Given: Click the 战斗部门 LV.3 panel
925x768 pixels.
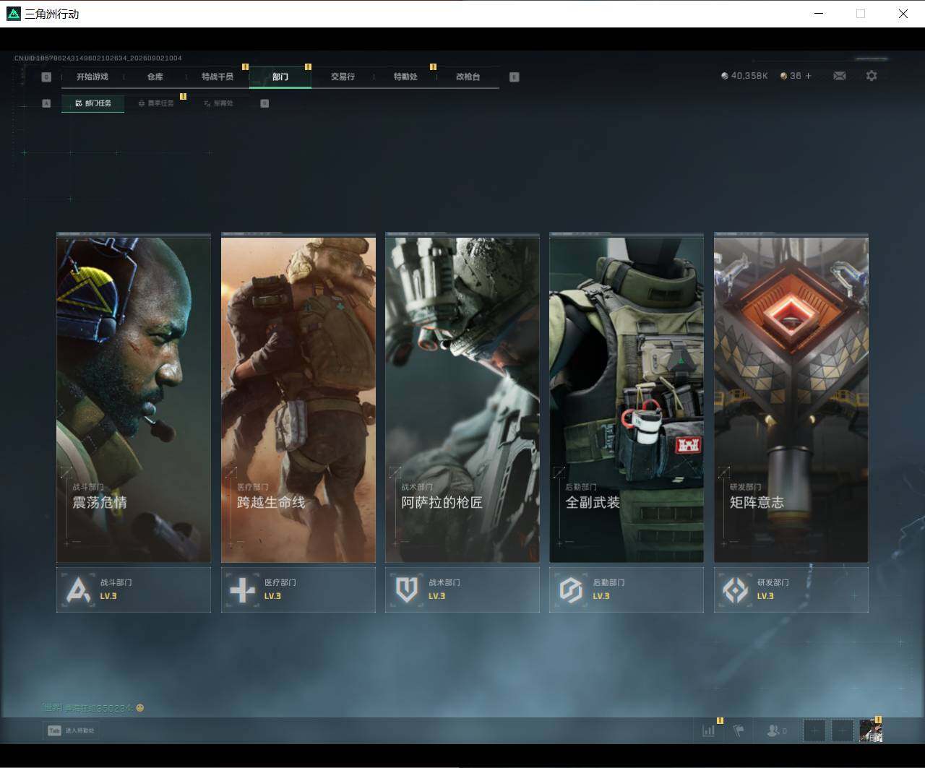Looking at the screenshot, I should click(134, 590).
